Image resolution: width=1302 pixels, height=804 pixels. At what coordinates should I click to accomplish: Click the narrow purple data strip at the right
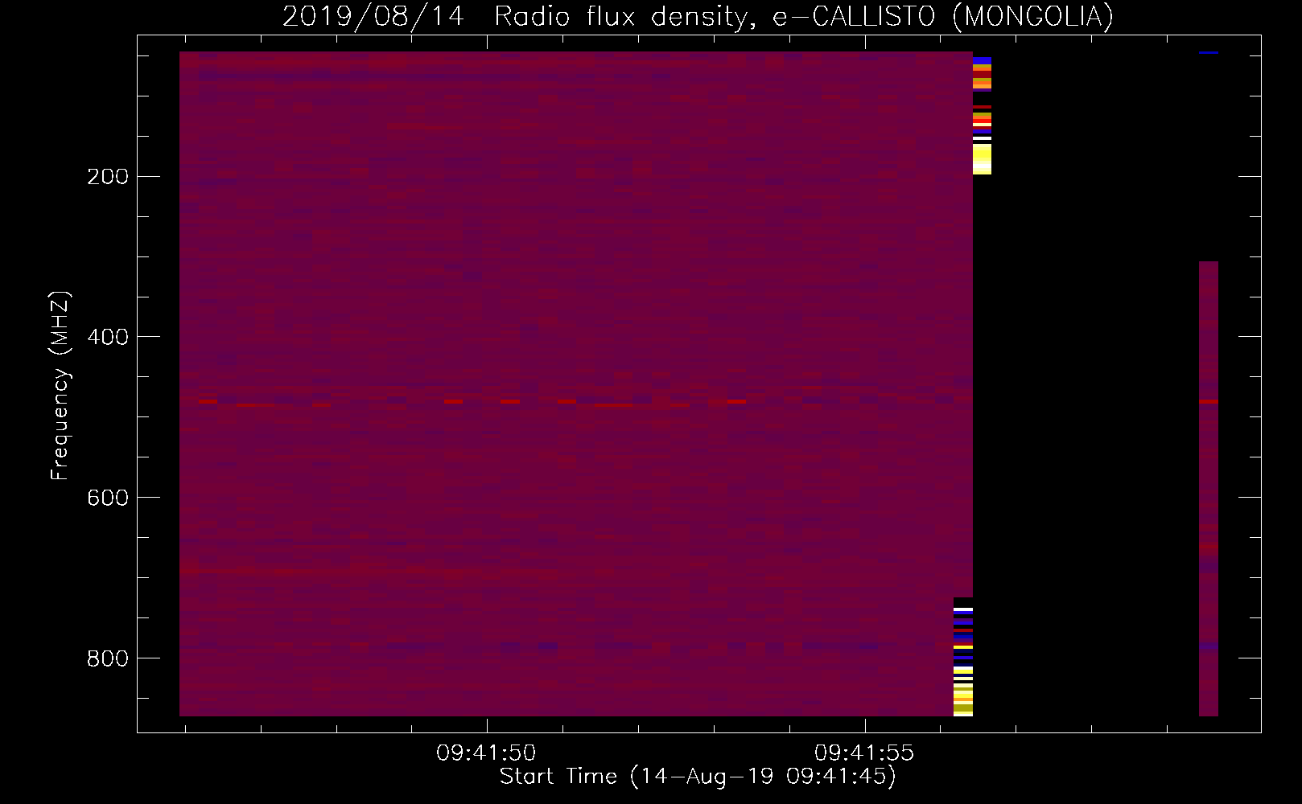pyautogui.click(x=1208, y=489)
